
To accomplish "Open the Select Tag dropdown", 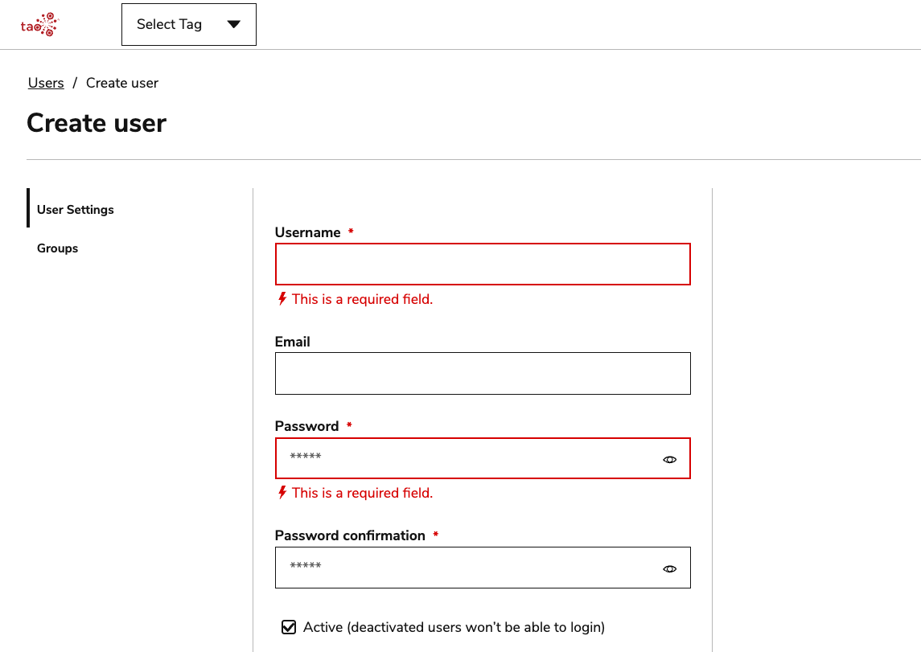I will coord(188,24).
